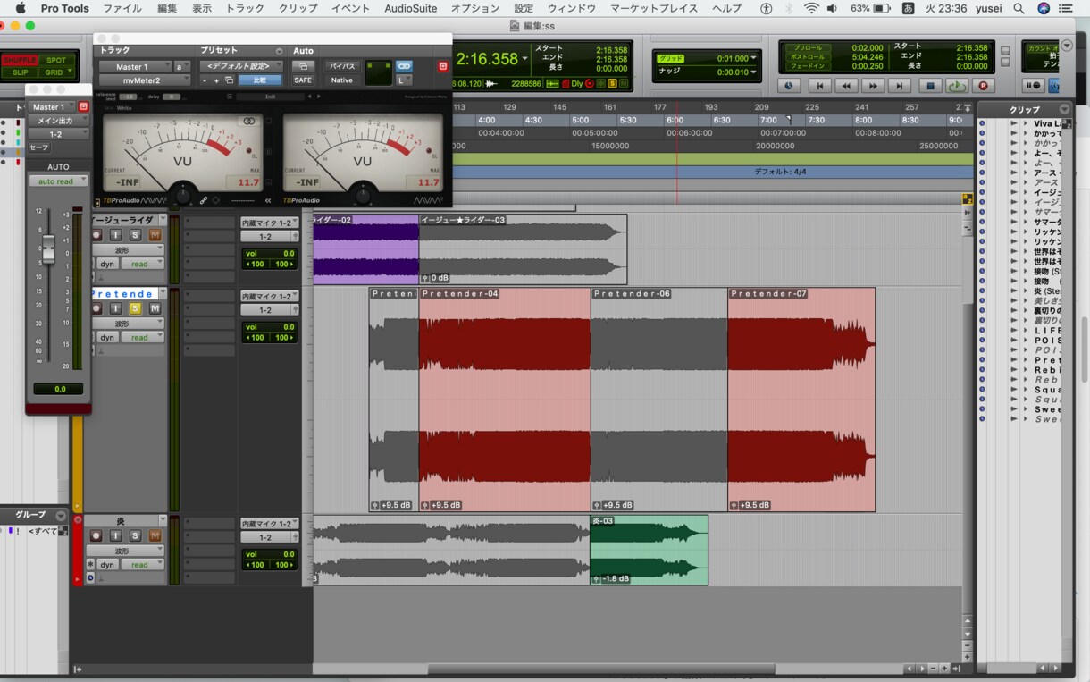Open the AudioSuite menu
The height and width of the screenshot is (682, 1090).
point(410,8)
